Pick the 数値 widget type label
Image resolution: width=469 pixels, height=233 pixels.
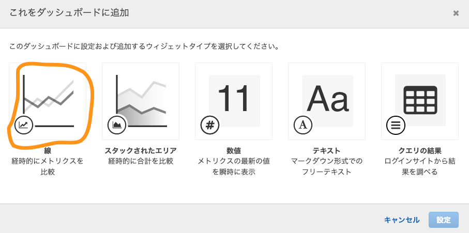(234, 151)
